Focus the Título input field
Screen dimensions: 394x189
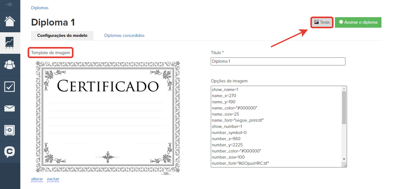click(x=278, y=61)
